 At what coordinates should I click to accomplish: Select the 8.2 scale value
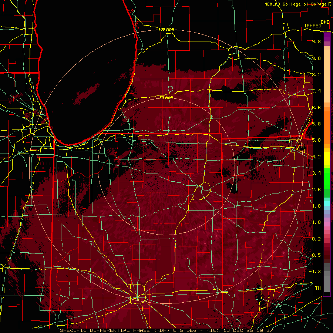click(x=316, y=74)
